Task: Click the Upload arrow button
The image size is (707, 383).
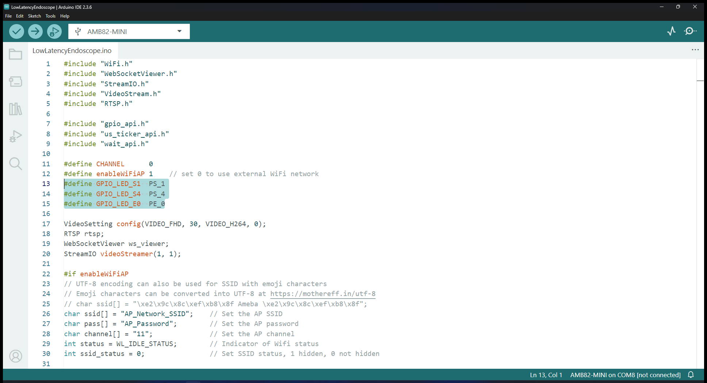Action: coord(35,31)
